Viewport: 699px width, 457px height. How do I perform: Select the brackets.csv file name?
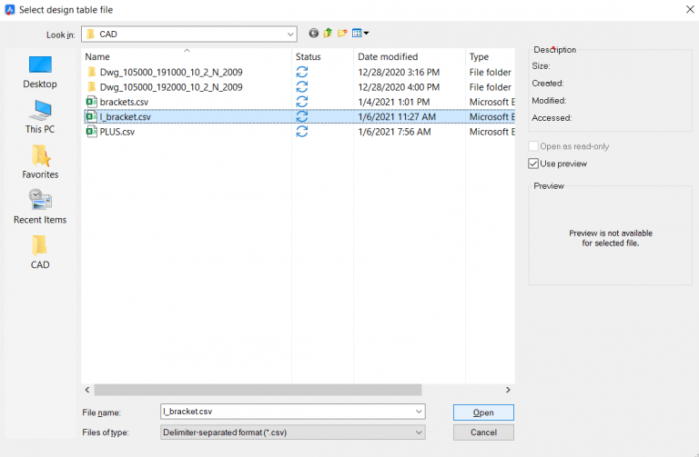[x=124, y=102]
